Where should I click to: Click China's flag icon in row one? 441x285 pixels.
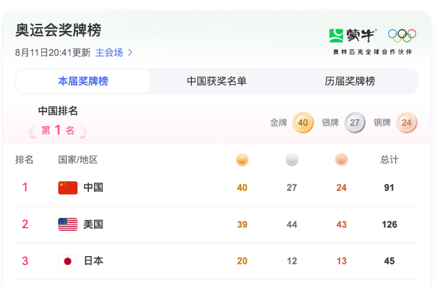(68, 188)
